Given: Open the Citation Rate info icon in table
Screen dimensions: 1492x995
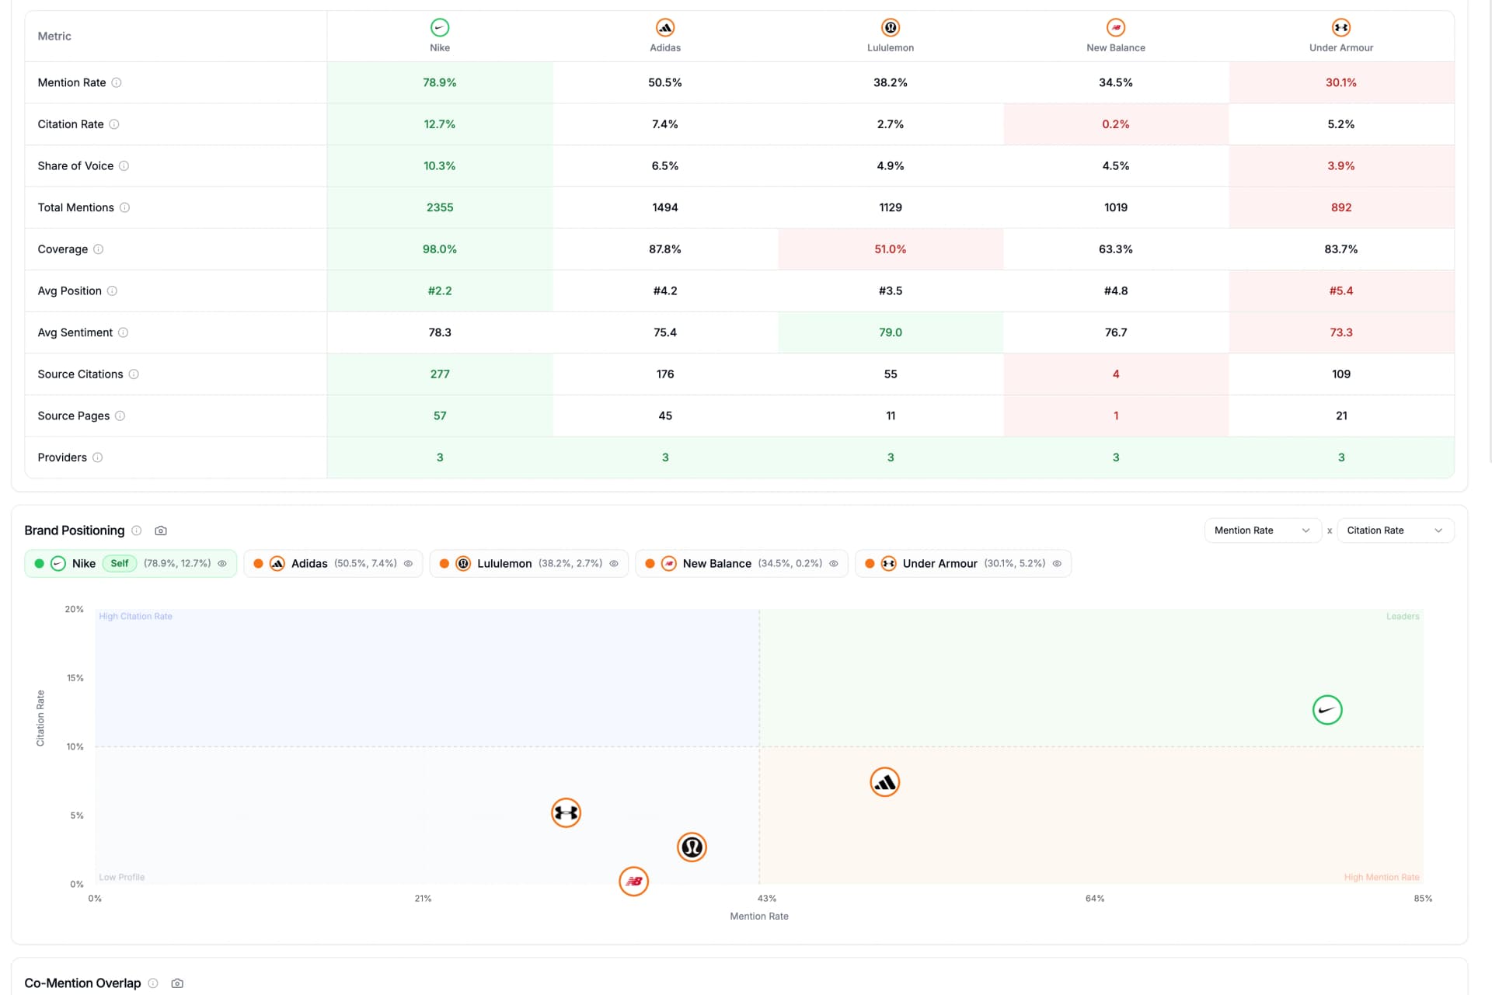Looking at the screenshot, I should tap(114, 124).
